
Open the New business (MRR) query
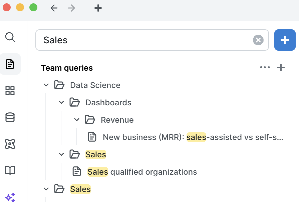pos(193,137)
